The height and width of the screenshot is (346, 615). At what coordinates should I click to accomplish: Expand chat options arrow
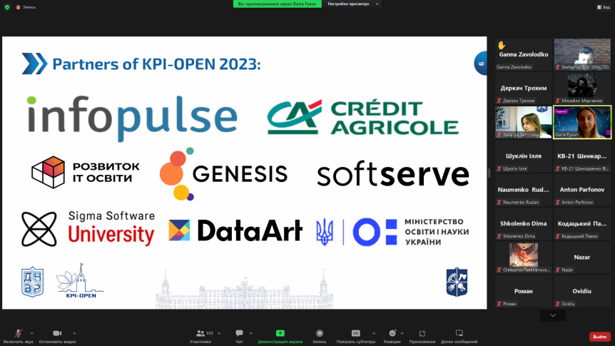pos(250,333)
